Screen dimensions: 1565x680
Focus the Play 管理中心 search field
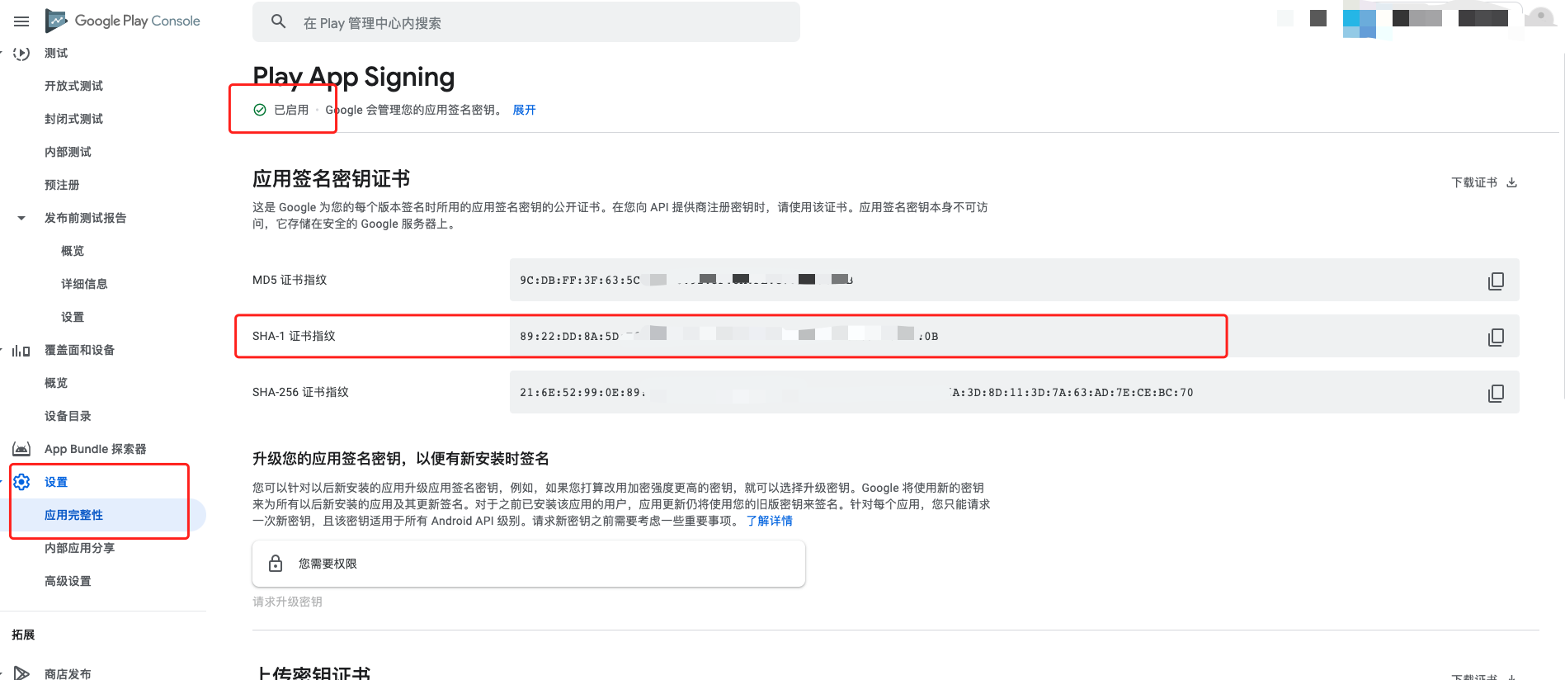point(526,22)
